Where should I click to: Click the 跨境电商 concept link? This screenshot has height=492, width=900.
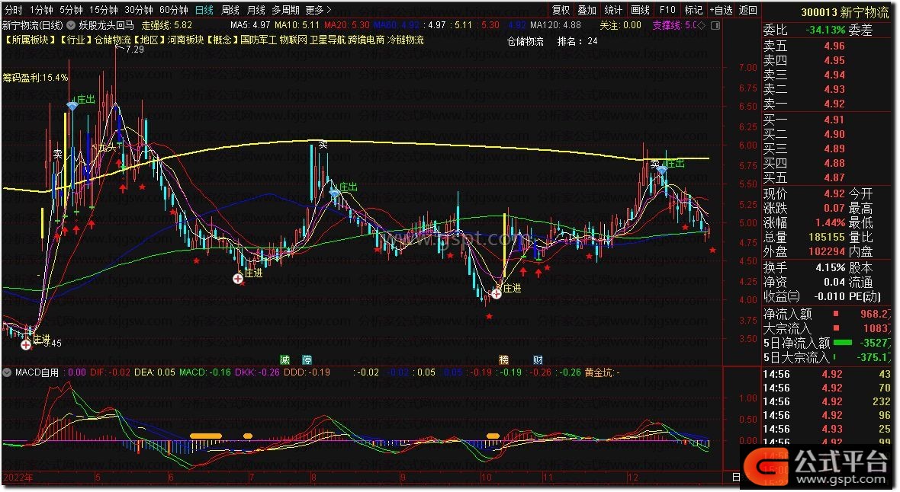click(366, 40)
